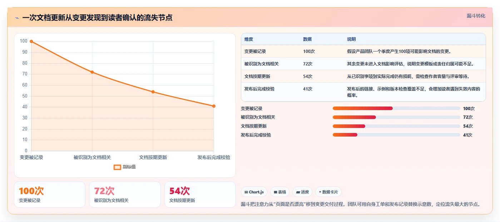
Task: Click table cell 被识别为文档相关 in the table
Action: [x=262, y=64]
